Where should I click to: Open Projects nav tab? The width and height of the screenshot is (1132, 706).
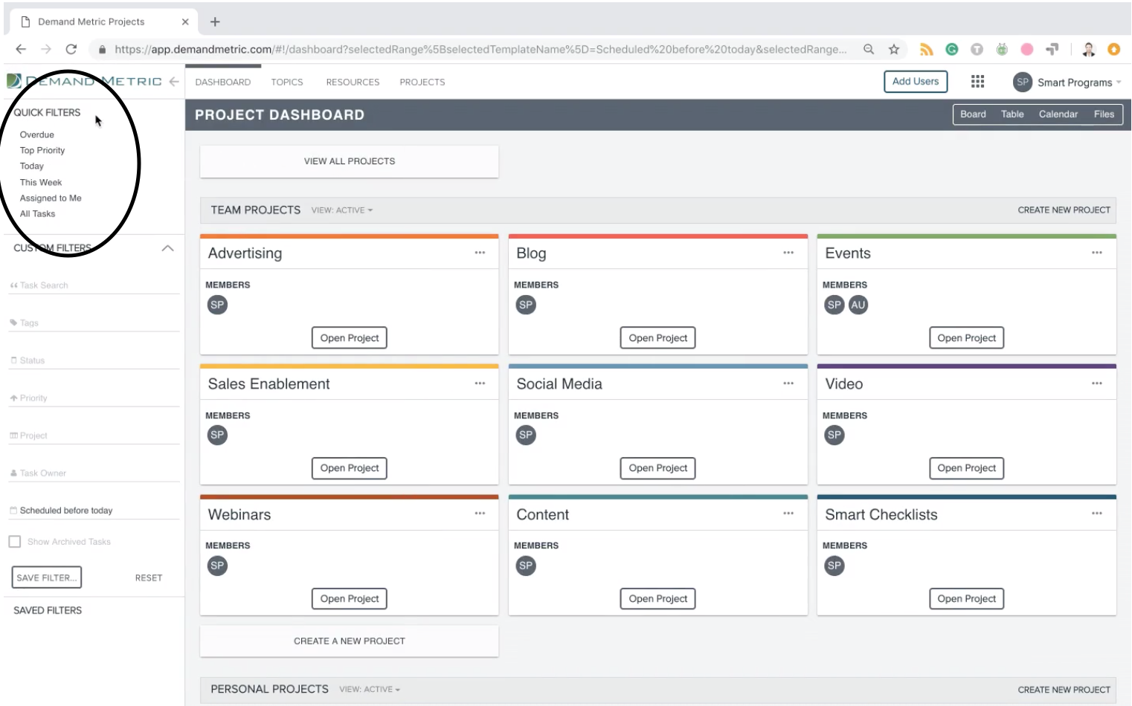(422, 82)
